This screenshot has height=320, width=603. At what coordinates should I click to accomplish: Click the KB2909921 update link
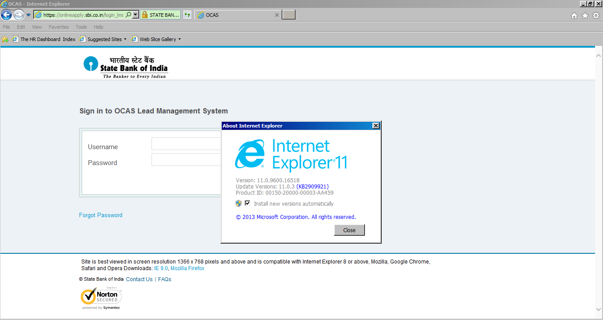(312, 187)
